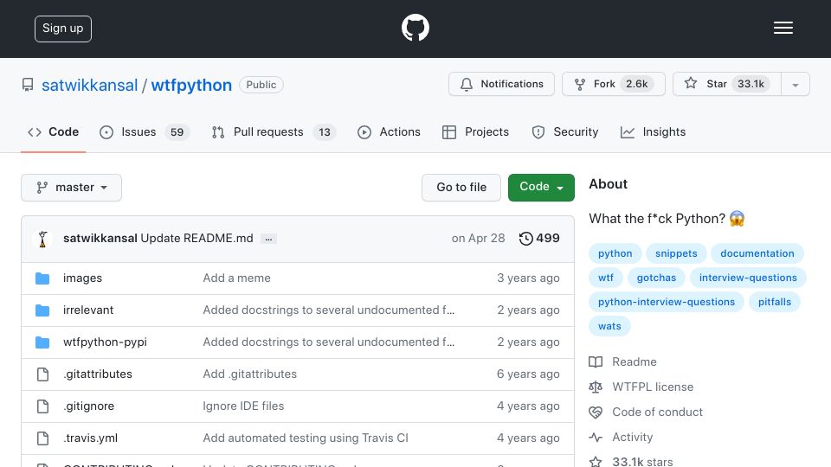
Task: Switch to the Code tab
Action: coord(54,131)
